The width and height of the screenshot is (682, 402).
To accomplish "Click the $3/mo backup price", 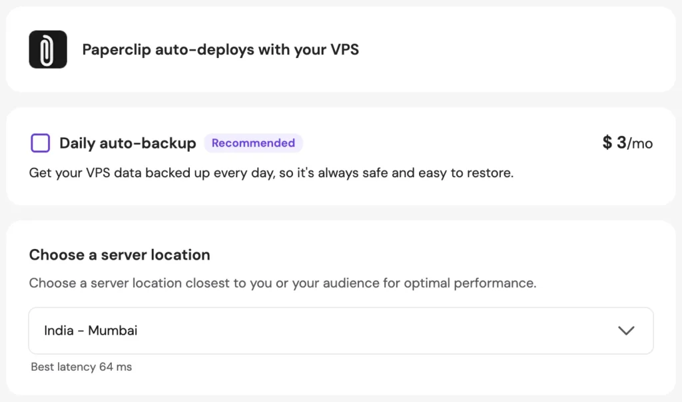I will (x=627, y=143).
